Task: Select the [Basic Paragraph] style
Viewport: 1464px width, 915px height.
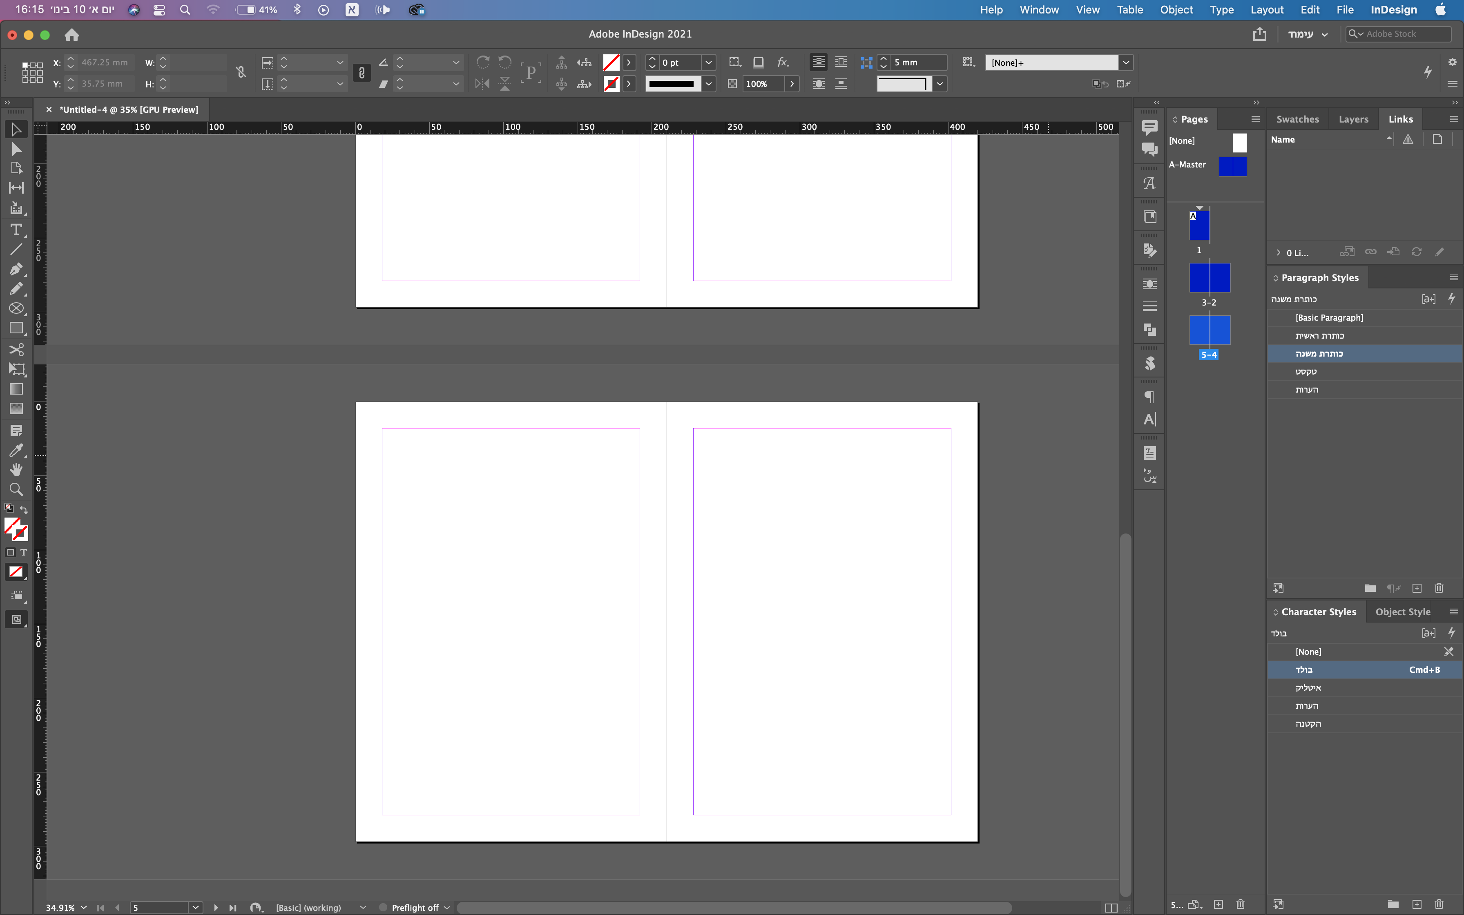Action: (x=1329, y=318)
